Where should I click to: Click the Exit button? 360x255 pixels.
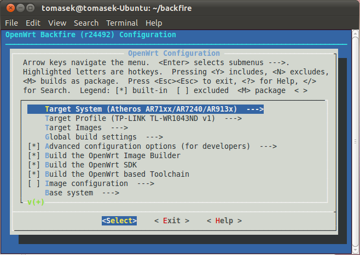[172, 221]
